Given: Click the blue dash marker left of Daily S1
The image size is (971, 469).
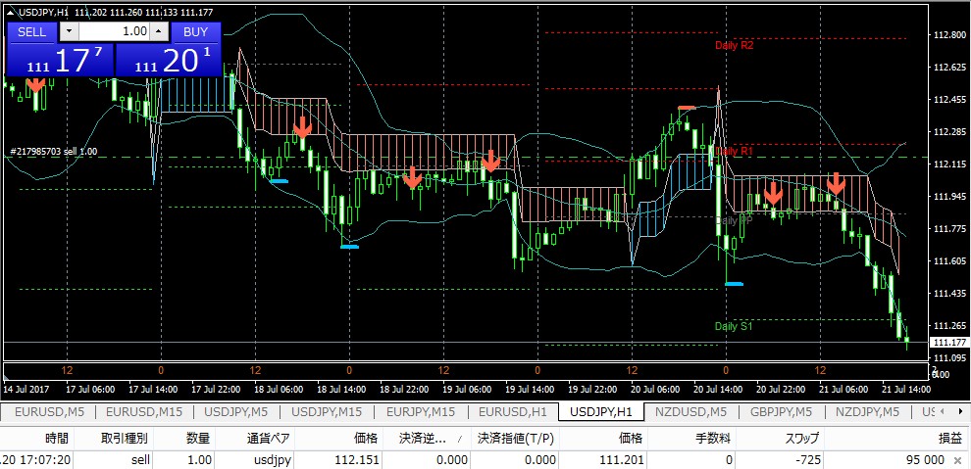Looking at the screenshot, I should (734, 284).
